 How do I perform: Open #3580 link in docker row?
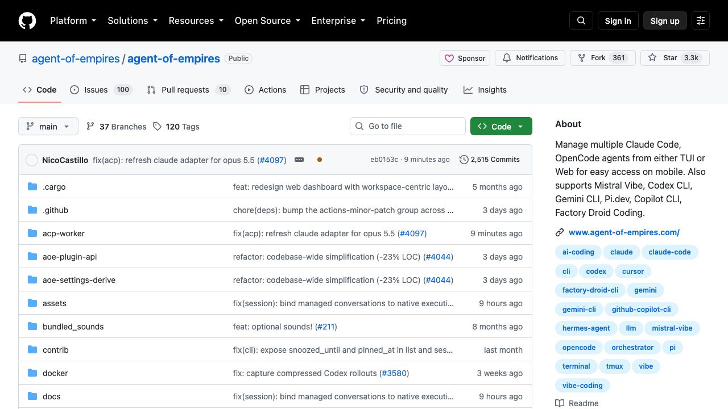point(394,373)
